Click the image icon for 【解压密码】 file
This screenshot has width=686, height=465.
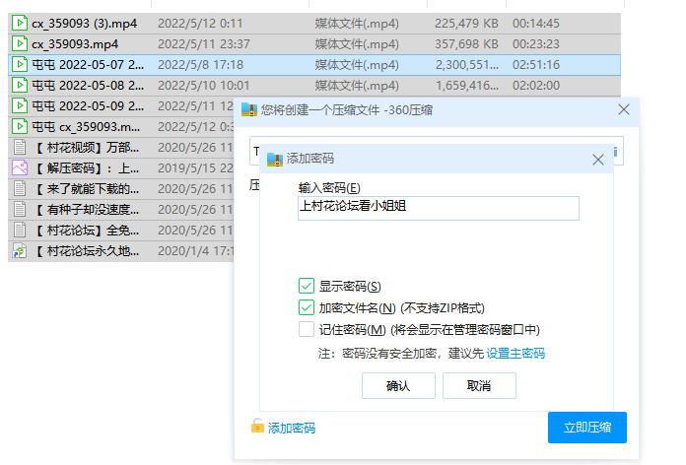pos(19,167)
